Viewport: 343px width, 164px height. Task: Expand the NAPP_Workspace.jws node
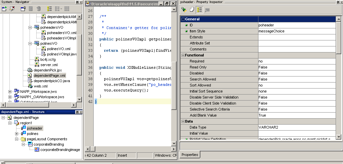point(10,92)
